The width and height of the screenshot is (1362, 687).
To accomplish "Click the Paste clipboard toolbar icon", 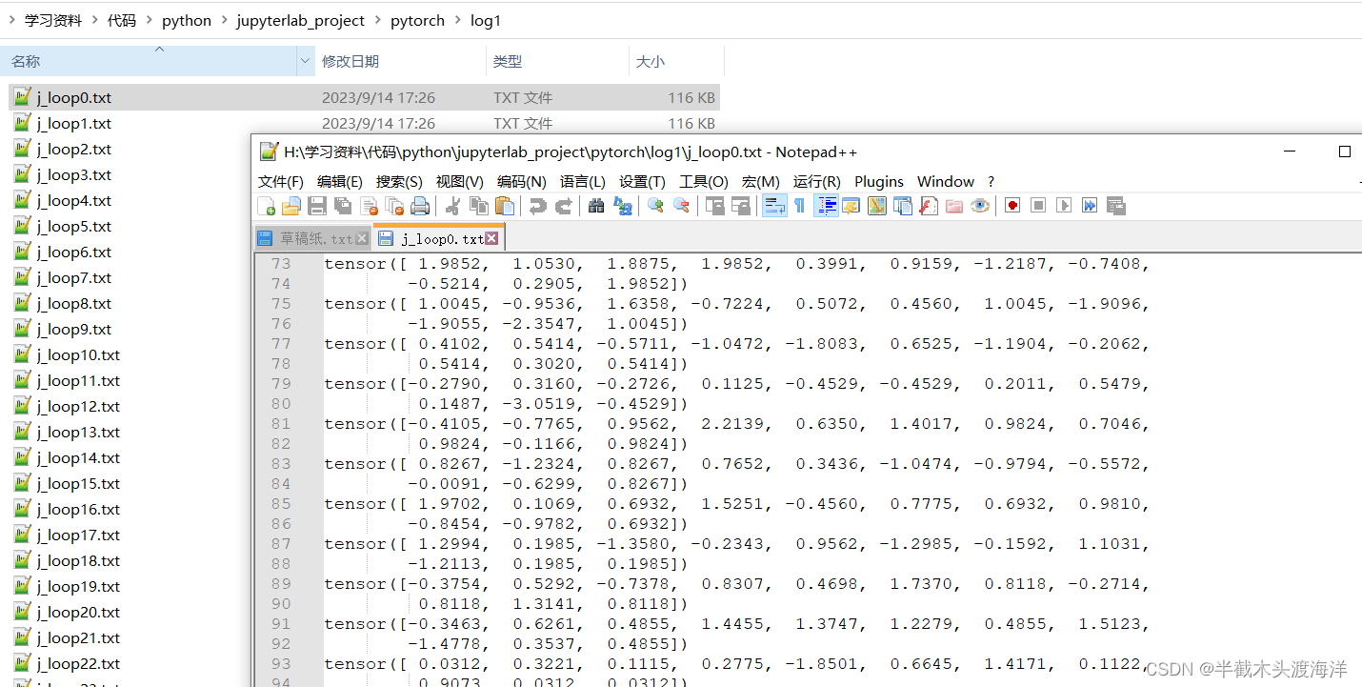I will click(505, 206).
